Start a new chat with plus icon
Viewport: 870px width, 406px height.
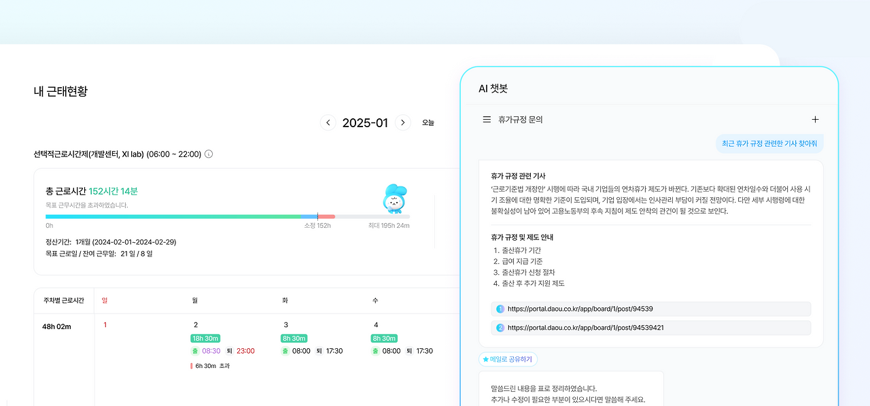click(815, 120)
